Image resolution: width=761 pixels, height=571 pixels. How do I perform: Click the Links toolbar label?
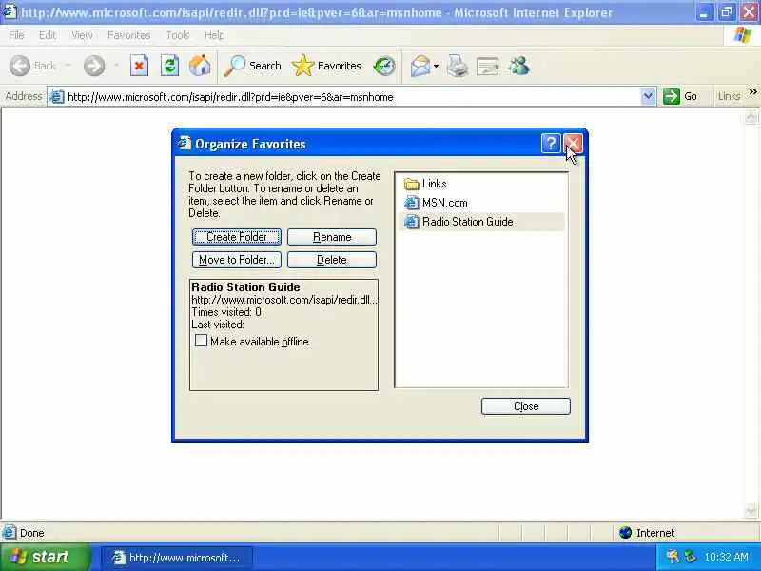click(x=729, y=96)
